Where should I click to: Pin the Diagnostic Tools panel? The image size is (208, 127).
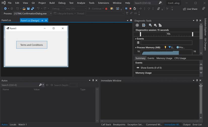coord(197,20)
